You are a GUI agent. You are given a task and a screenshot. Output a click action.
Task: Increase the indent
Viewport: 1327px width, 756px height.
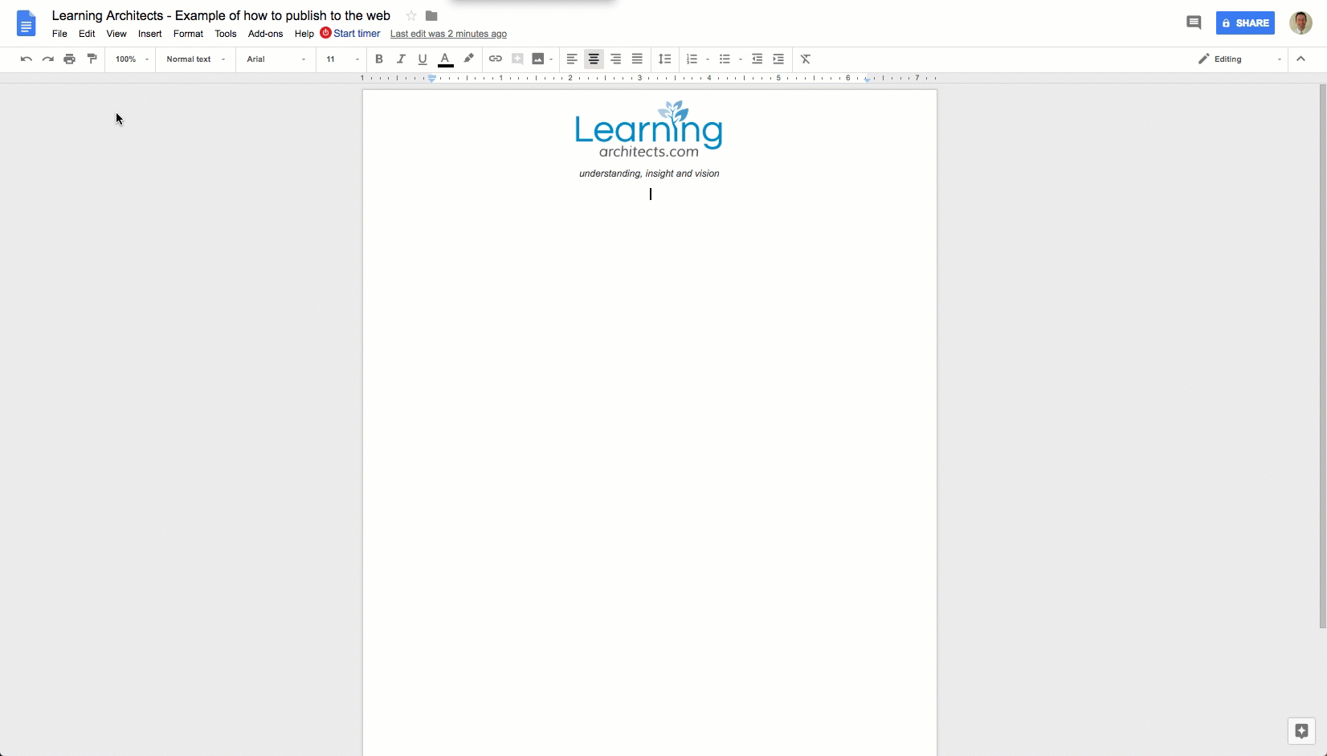click(x=778, y=59)
